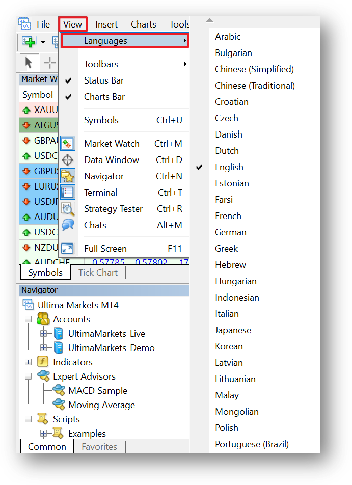Click the Market Watch icon in View menu
352x485 pixels.
tap(67, 144)
